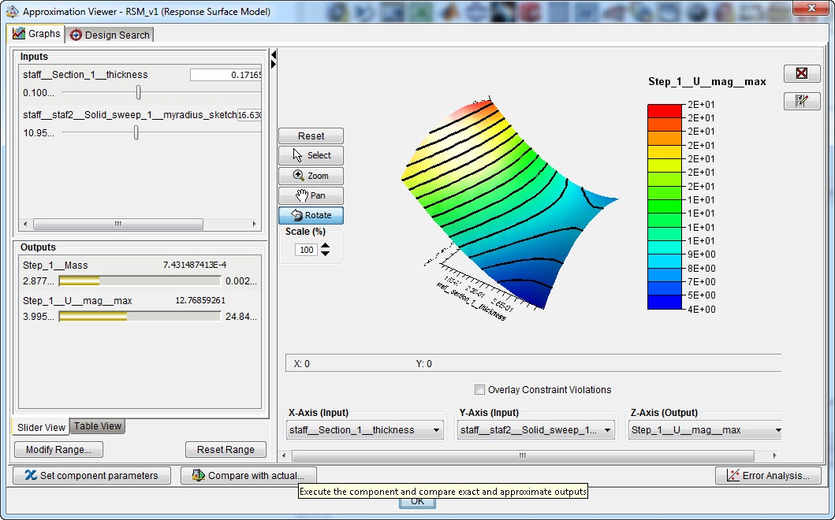835x520 pixels.
Task: Click the Modify Range button
Action: pyautogui.click(x=58, y=450)
